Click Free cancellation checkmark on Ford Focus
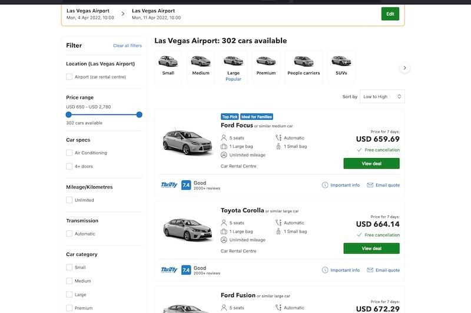 [x=359, y=150]
